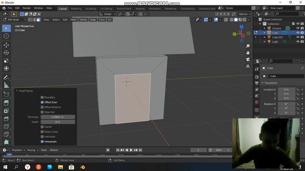Open the Vertex menu
Screen dimensions: 305x171
pos(83,19)
